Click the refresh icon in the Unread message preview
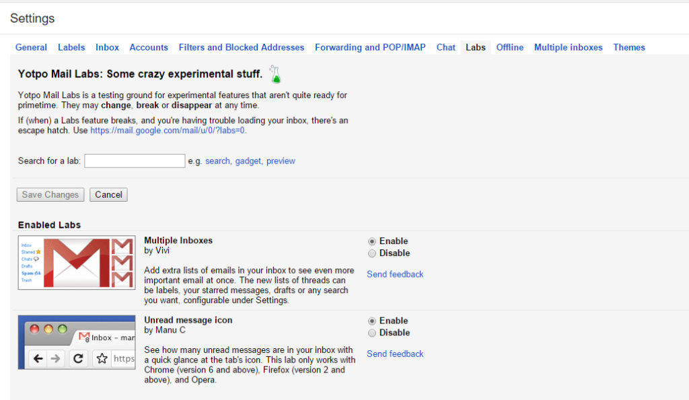The height and width of the screenshot is (400, 689). coord(79,358)
